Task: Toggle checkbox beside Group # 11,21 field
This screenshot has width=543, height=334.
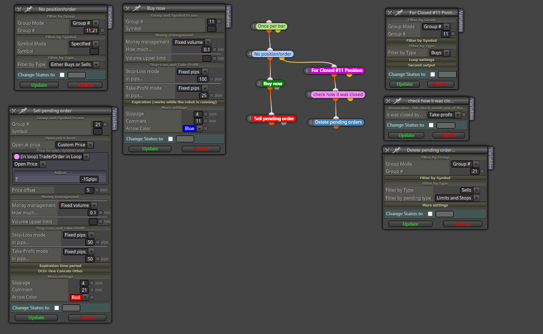Action: pos(102,31)
